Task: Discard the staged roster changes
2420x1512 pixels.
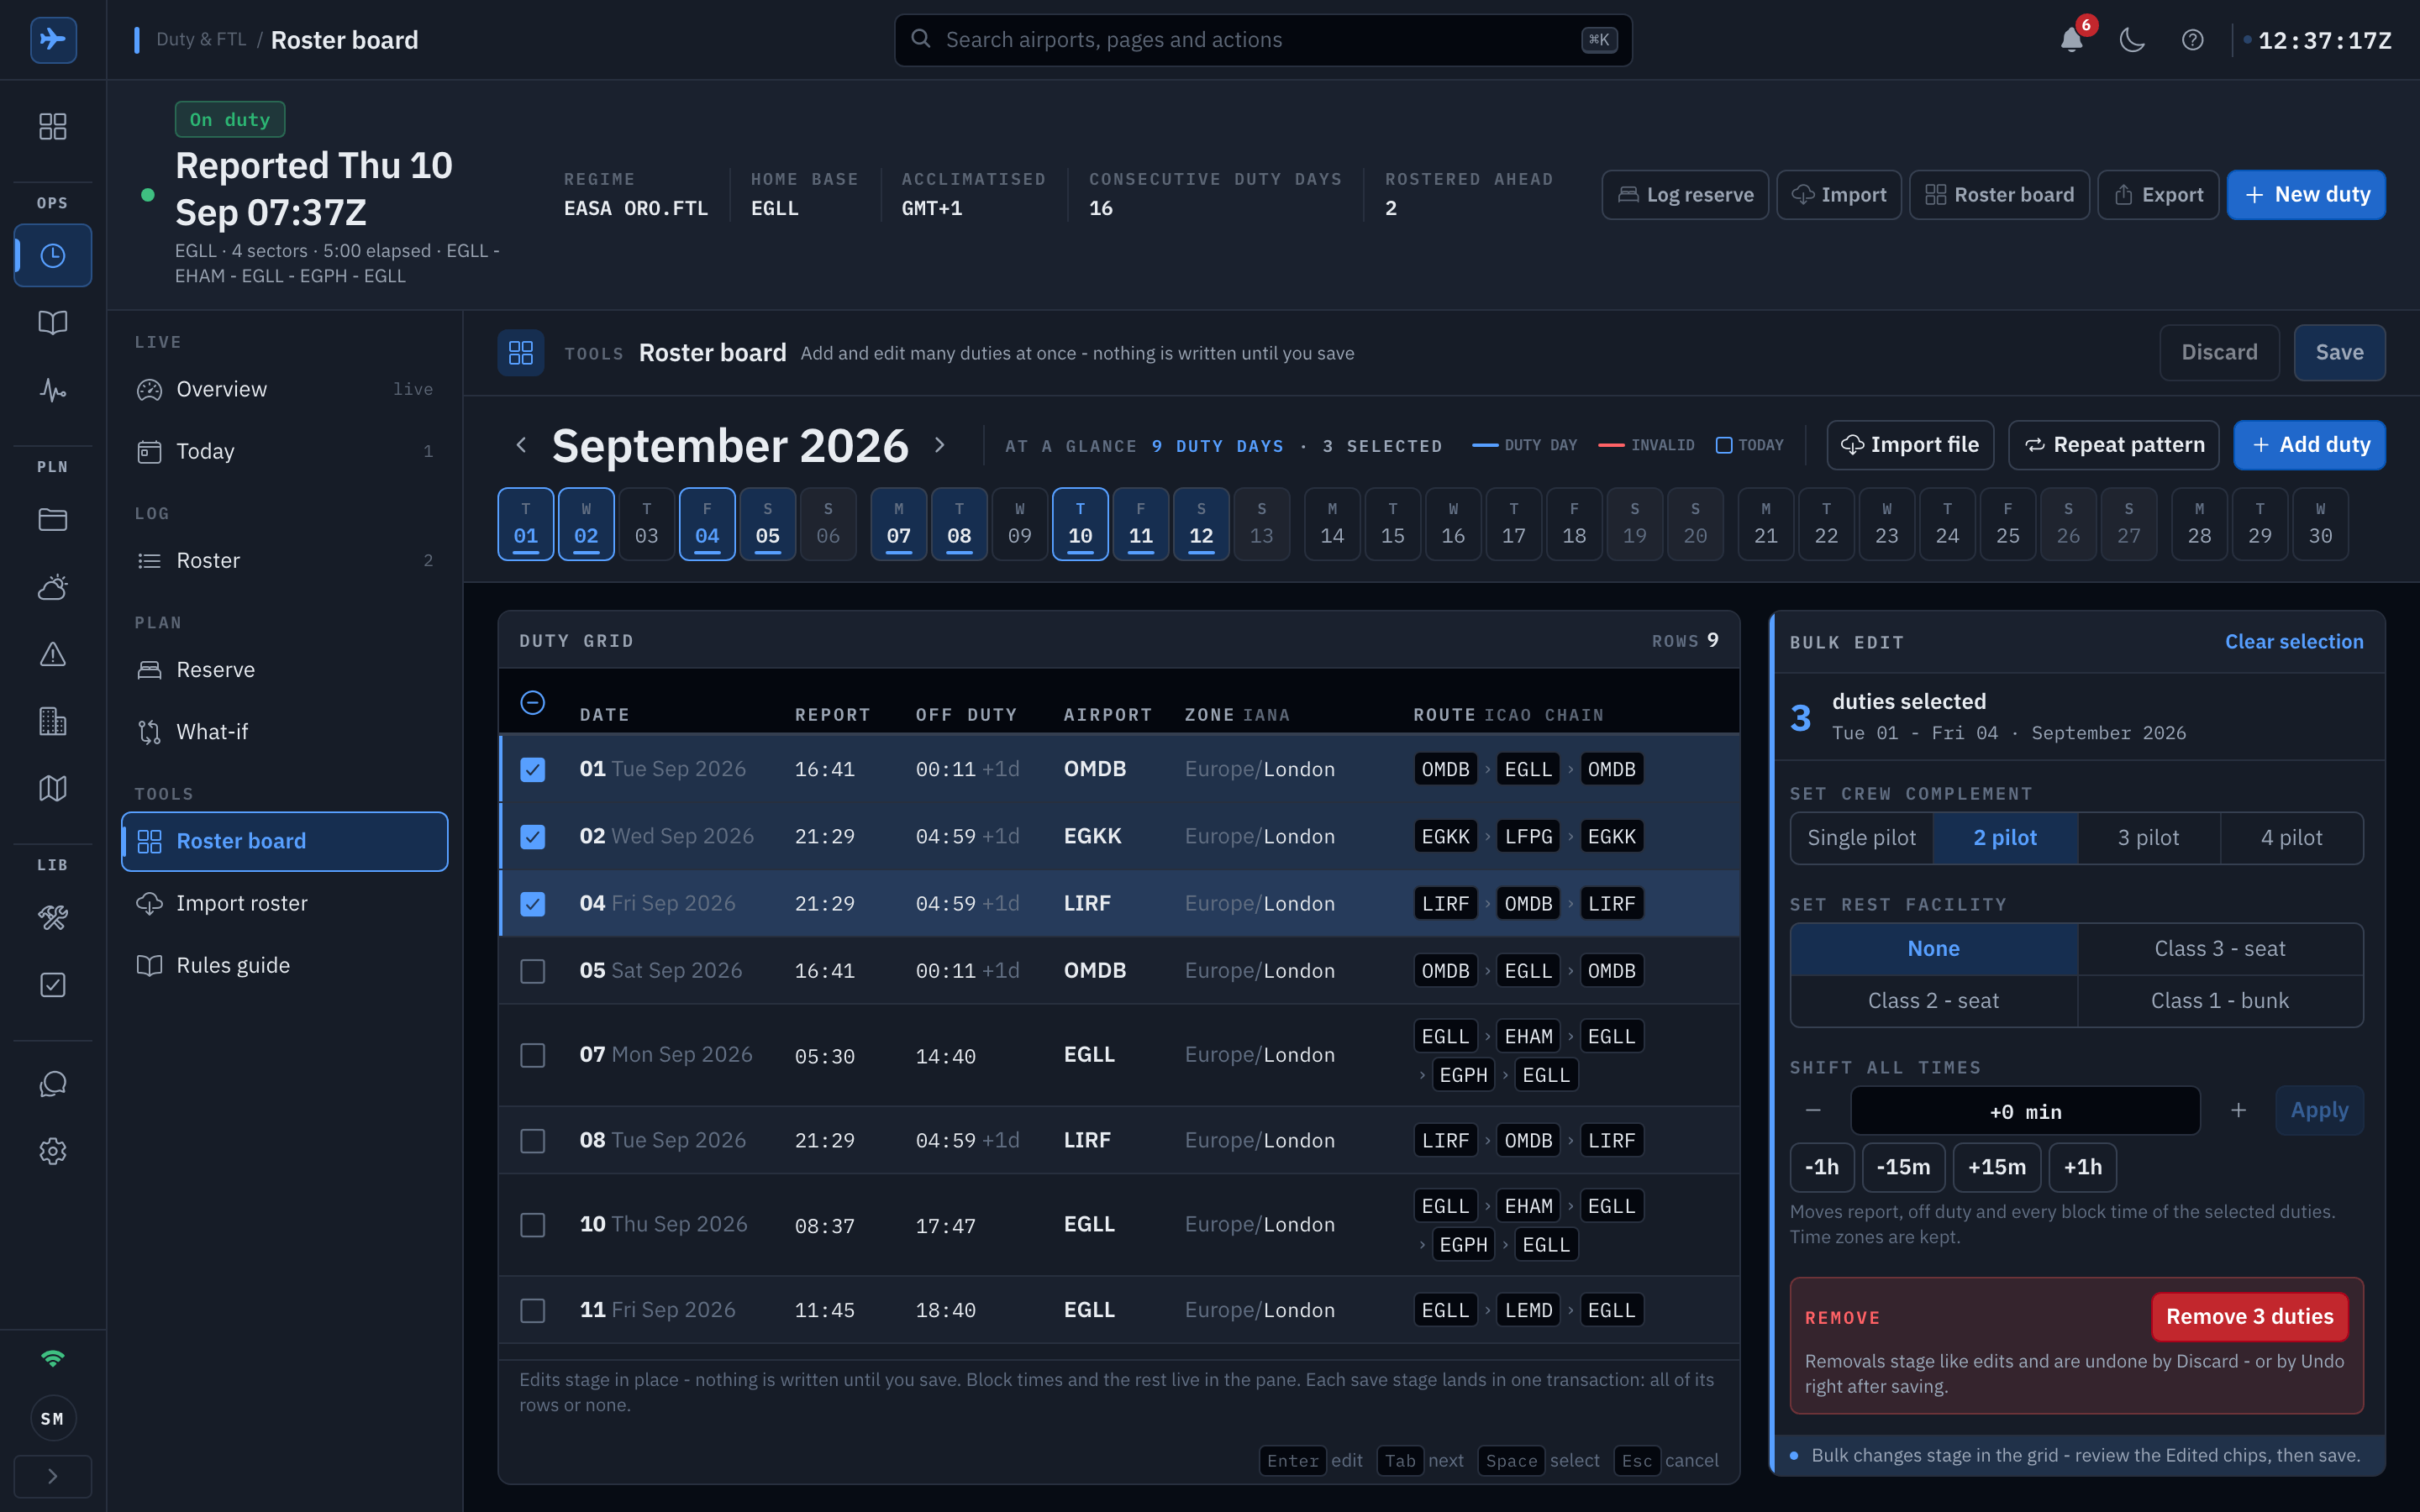Action: click(2219, 353)
